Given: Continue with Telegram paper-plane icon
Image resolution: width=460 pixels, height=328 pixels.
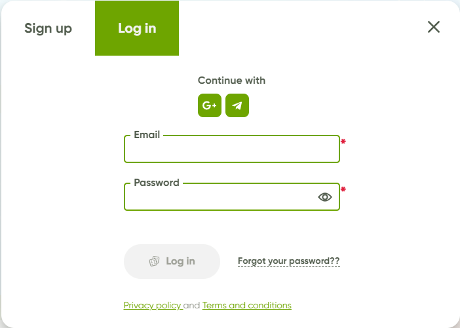Looking at the screenshot, I should 237,105.
